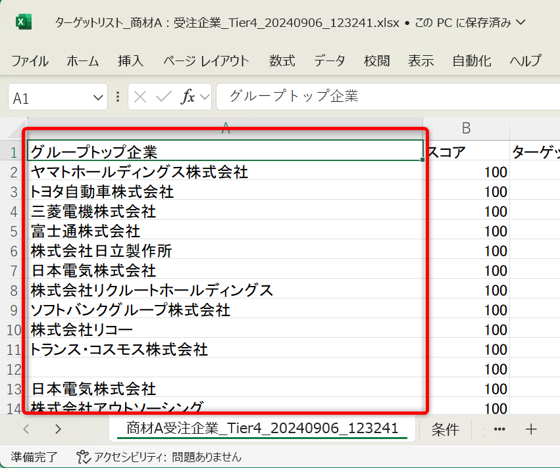Image resolution: width=560 pixels, height=468 pixels.
Task: Open the accessibility checker status icon
Action: coord(82,456)
